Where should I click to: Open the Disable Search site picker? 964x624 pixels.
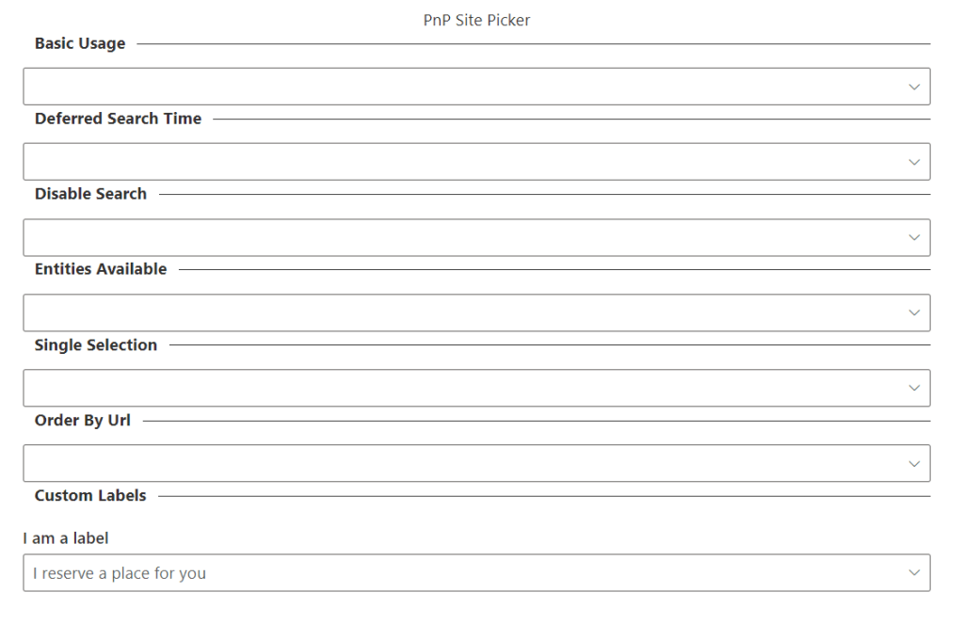461,237
